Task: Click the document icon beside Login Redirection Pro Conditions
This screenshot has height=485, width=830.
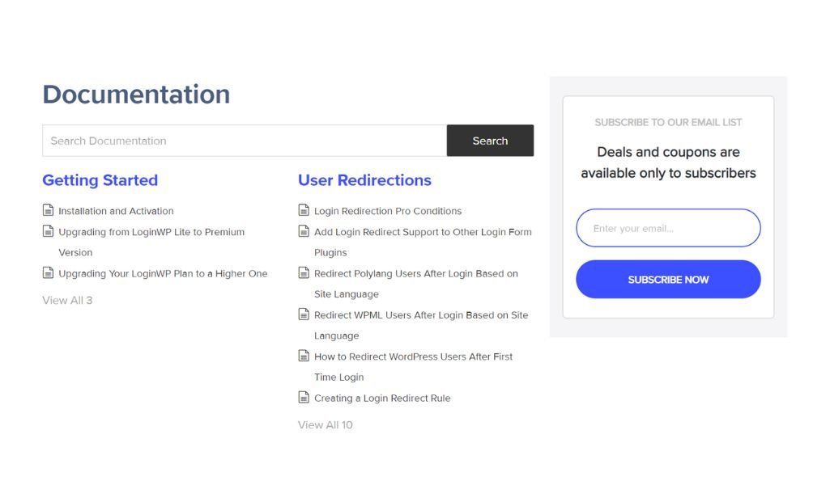Action: pos(304,210)
